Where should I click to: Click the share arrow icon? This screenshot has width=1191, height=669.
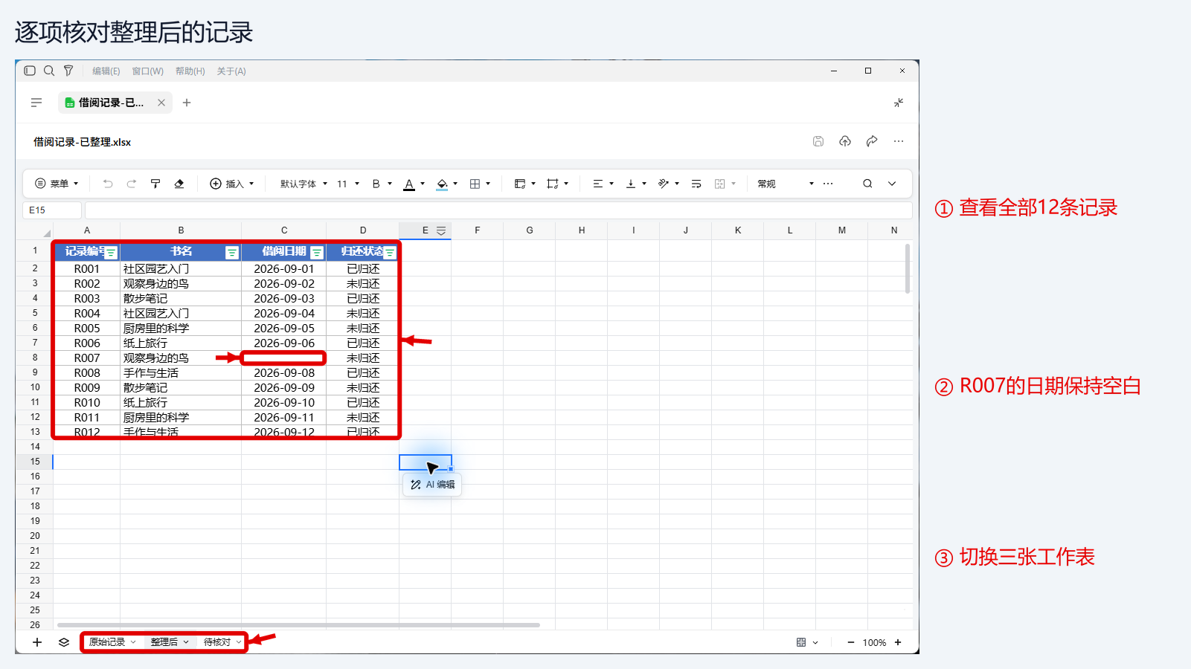click(872, 141)
